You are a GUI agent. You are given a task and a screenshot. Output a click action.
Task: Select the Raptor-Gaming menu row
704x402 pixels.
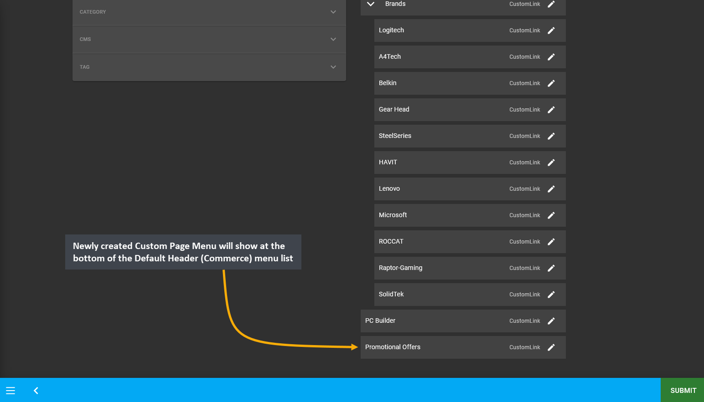pos(470,268)
